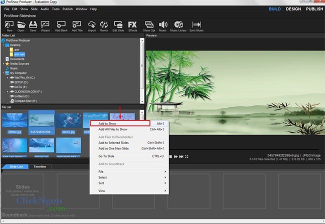This screenshot has width=325, height=224.
Task: Open the Remix tool
Action: tap(104, 26)
